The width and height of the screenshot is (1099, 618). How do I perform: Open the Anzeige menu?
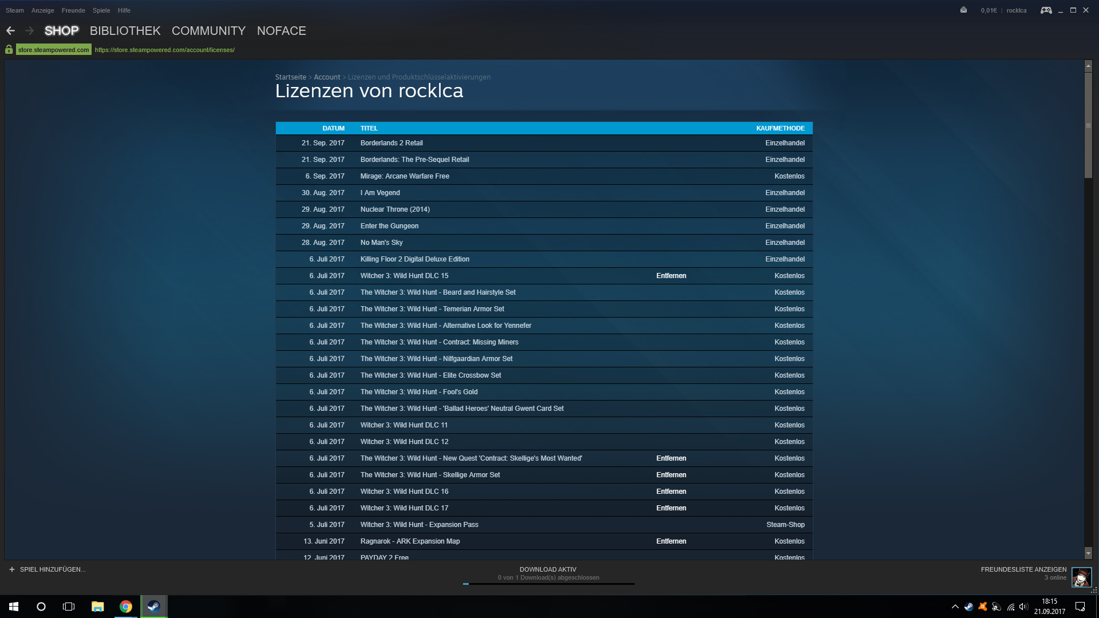tap(43, 10)
